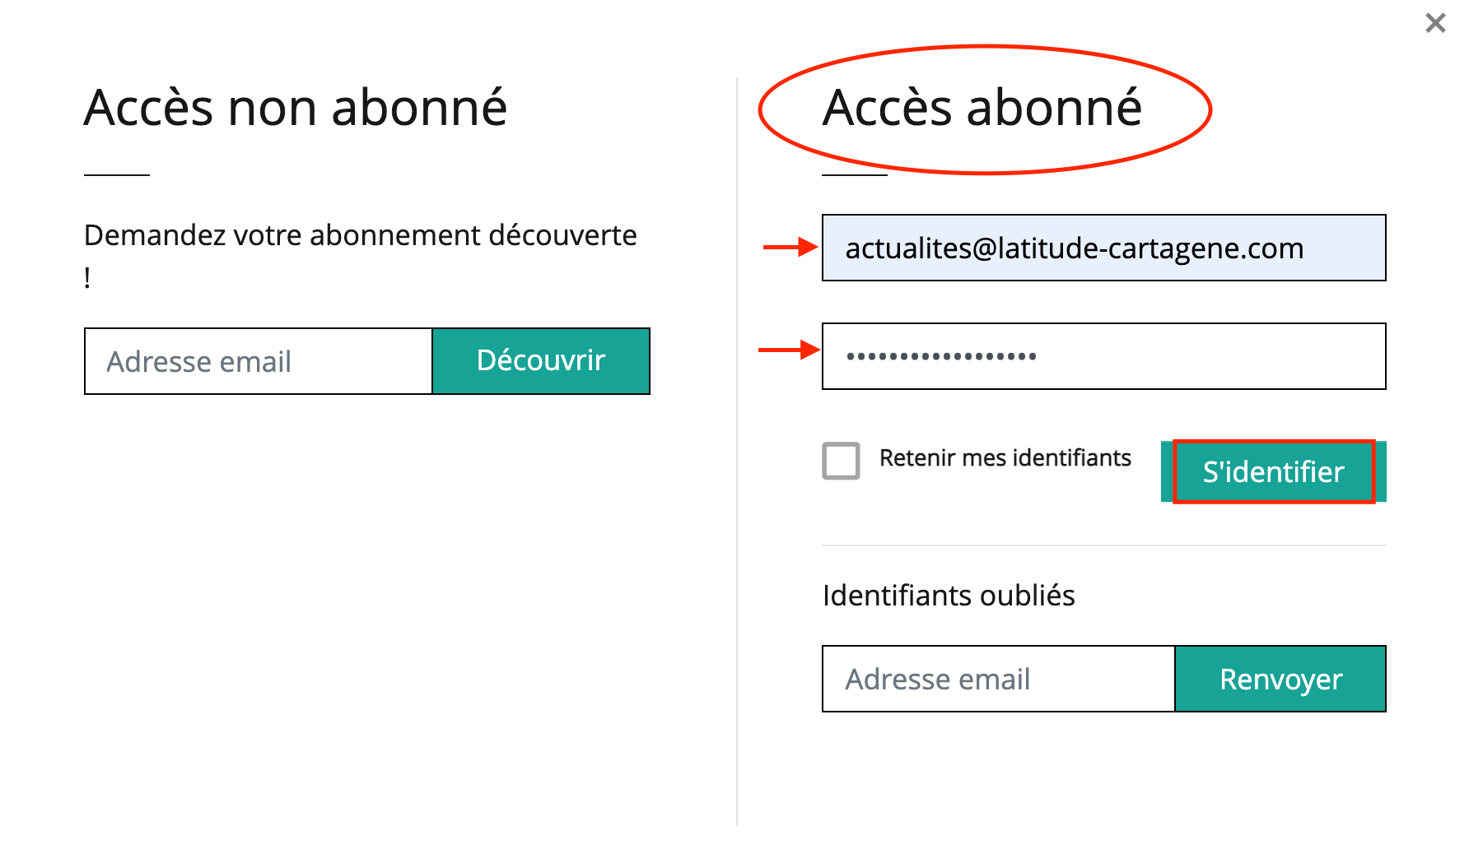Click into the masked password field
1469x849 pixels.
tap(1103, 356)
